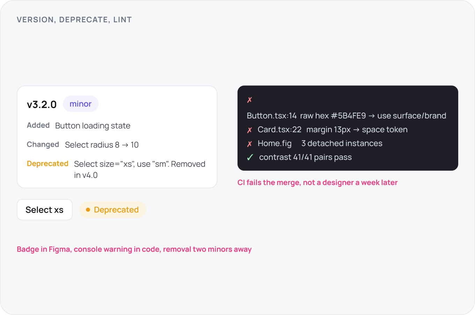Screen dimensions: 475x315
Task: Click the red cross beside Card.tsx:22
Action: tap(249, 130)
